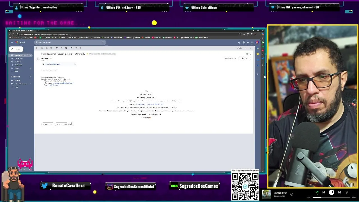This screenshot has height=202, width=359.
Task: Toggle shuffle in music player
Action: (x=317, y=192)
